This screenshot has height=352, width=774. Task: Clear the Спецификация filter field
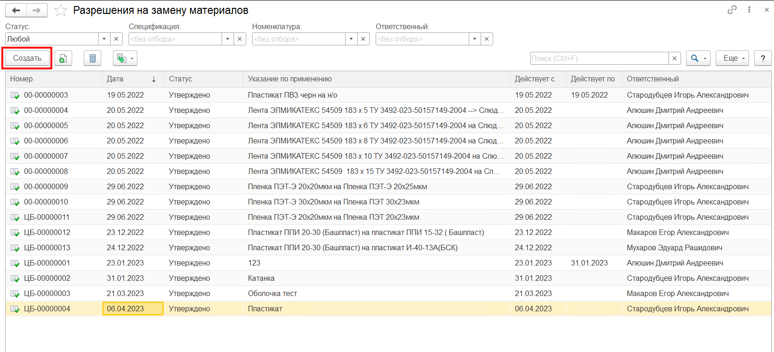(x=240, y=39)
